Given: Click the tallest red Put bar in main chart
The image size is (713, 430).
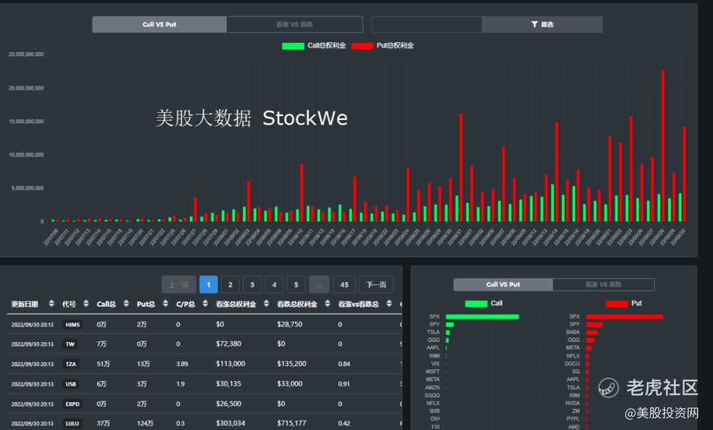Looking at the screenshot, I should point(663,146).
